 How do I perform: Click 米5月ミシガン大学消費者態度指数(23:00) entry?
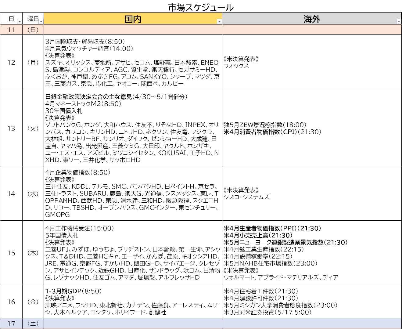[281, 305]
